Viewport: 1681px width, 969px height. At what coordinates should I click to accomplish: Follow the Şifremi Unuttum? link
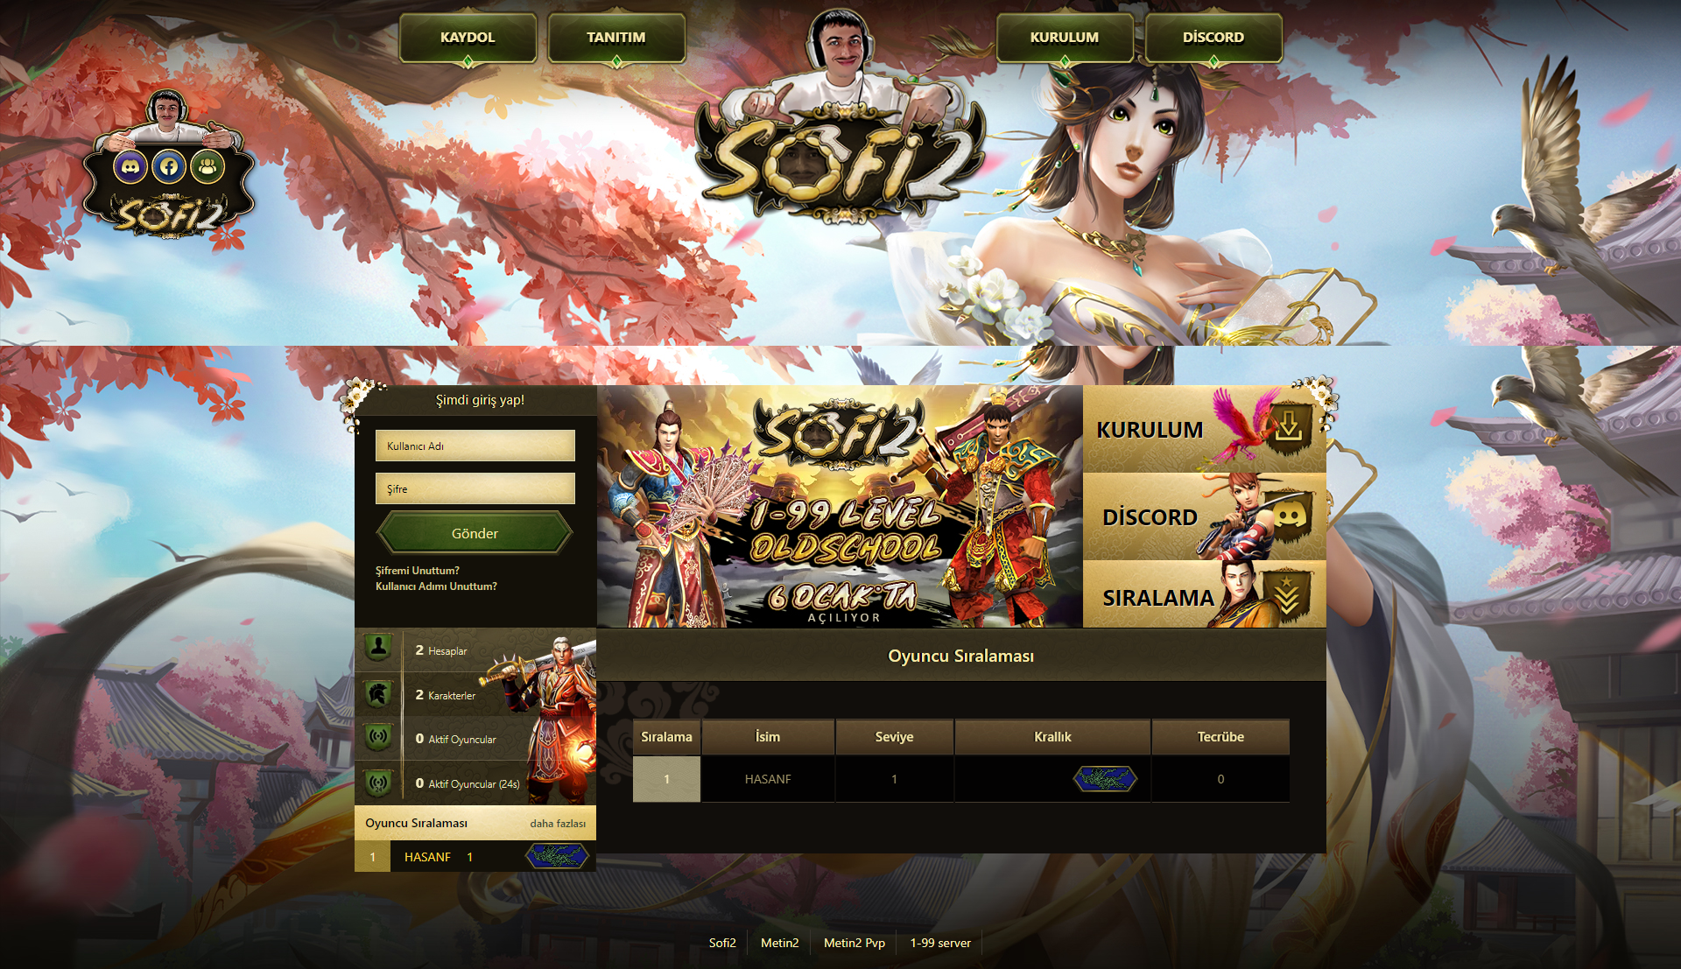(418, 571)
